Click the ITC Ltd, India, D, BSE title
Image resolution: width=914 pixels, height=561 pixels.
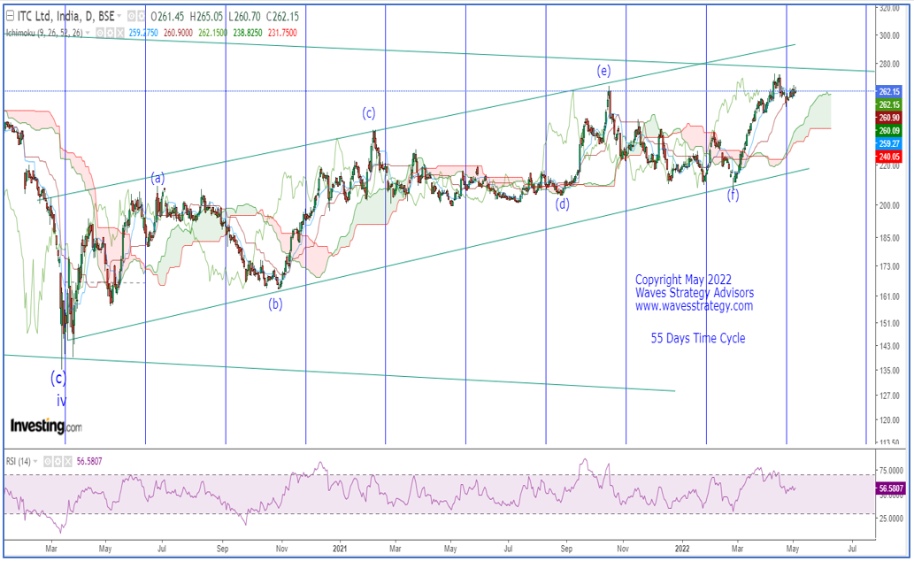(x=65, y=16)
